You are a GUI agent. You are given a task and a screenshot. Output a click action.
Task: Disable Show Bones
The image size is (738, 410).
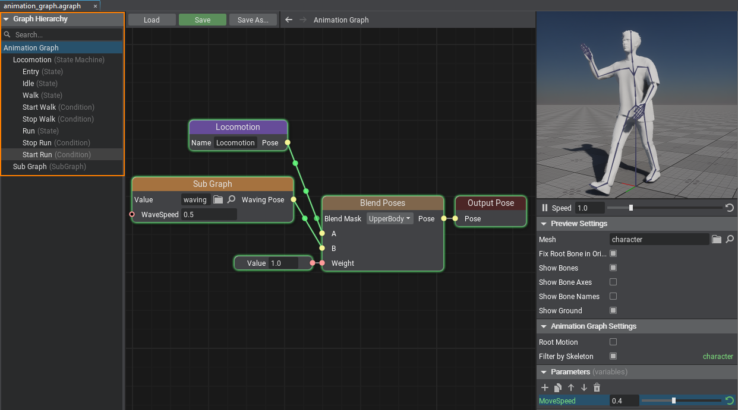pos(613,268)
